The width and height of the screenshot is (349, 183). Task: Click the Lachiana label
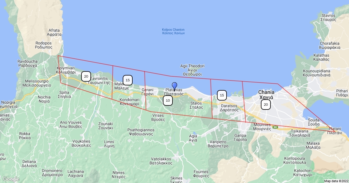click(76, 174)
